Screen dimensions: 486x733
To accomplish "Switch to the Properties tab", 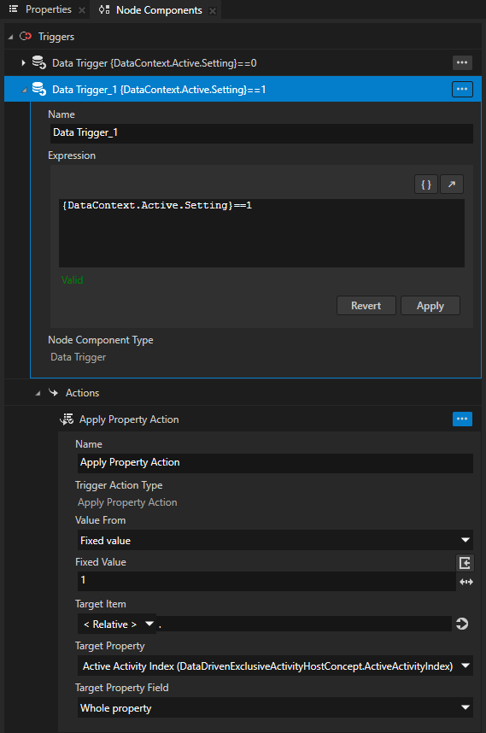I will [x=48, y=9].
